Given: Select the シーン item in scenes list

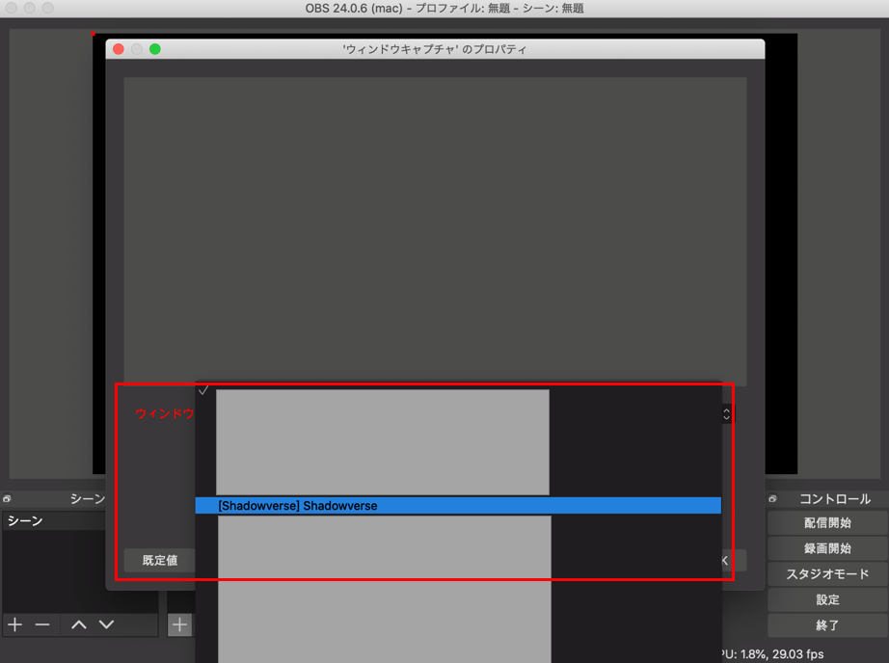Looking at the screenshot, I should [x=54, y=520].
